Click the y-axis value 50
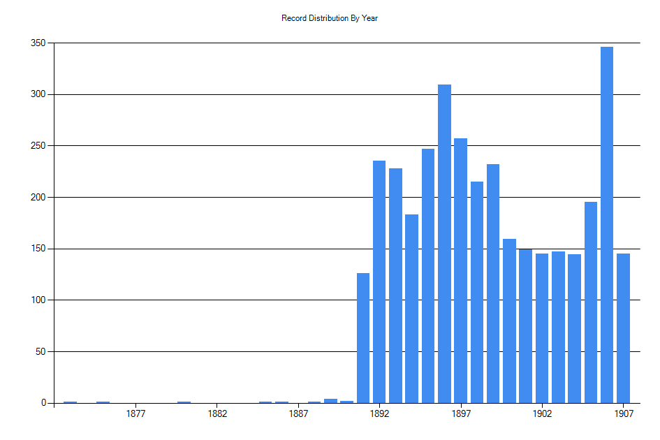This screenshot has width=660, height=440. [41, 351]
